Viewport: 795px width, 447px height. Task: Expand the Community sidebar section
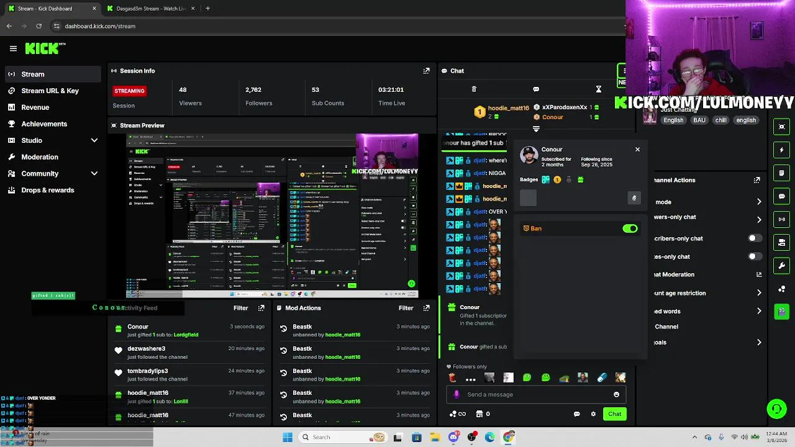pyautogui.click(x=94, y=174)
